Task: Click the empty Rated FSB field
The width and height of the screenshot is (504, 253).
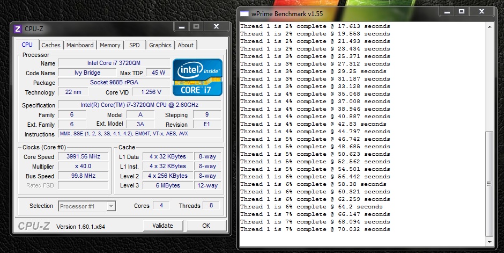Action: click(83, 185)
